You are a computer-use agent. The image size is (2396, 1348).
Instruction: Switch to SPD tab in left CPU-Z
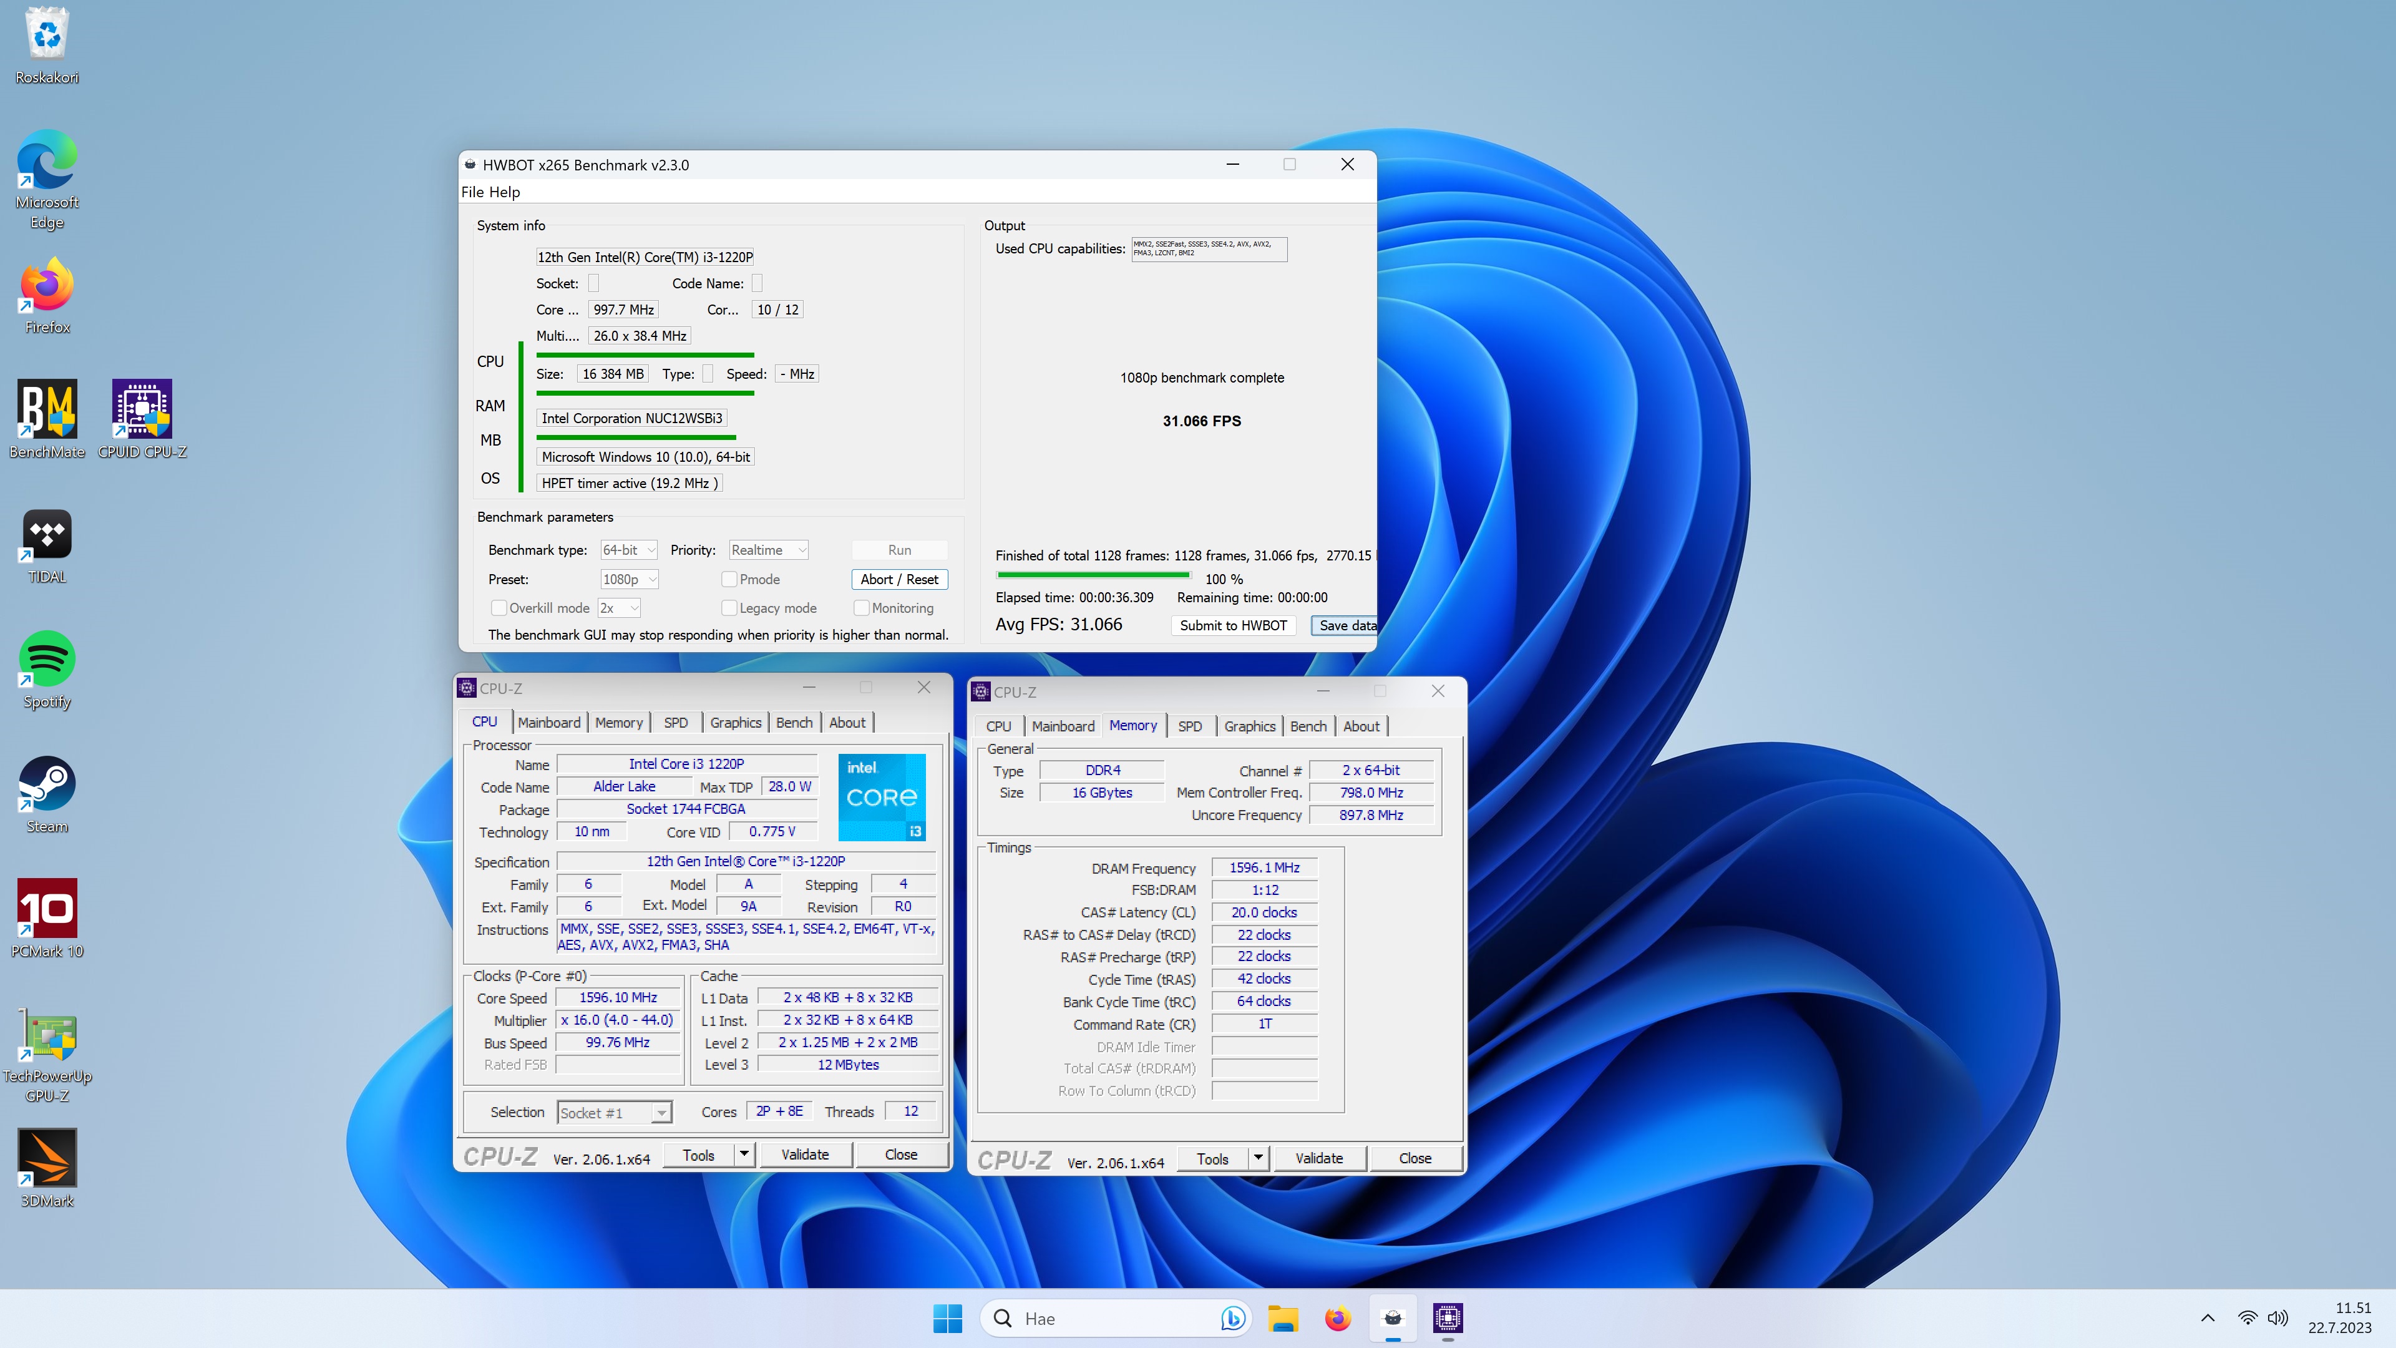click(x=676, y=722)
